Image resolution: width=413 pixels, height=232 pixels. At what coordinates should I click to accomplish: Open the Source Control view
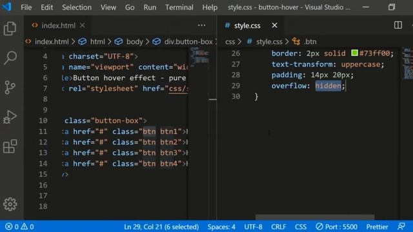pyautogui.click(x=10, y=88)
